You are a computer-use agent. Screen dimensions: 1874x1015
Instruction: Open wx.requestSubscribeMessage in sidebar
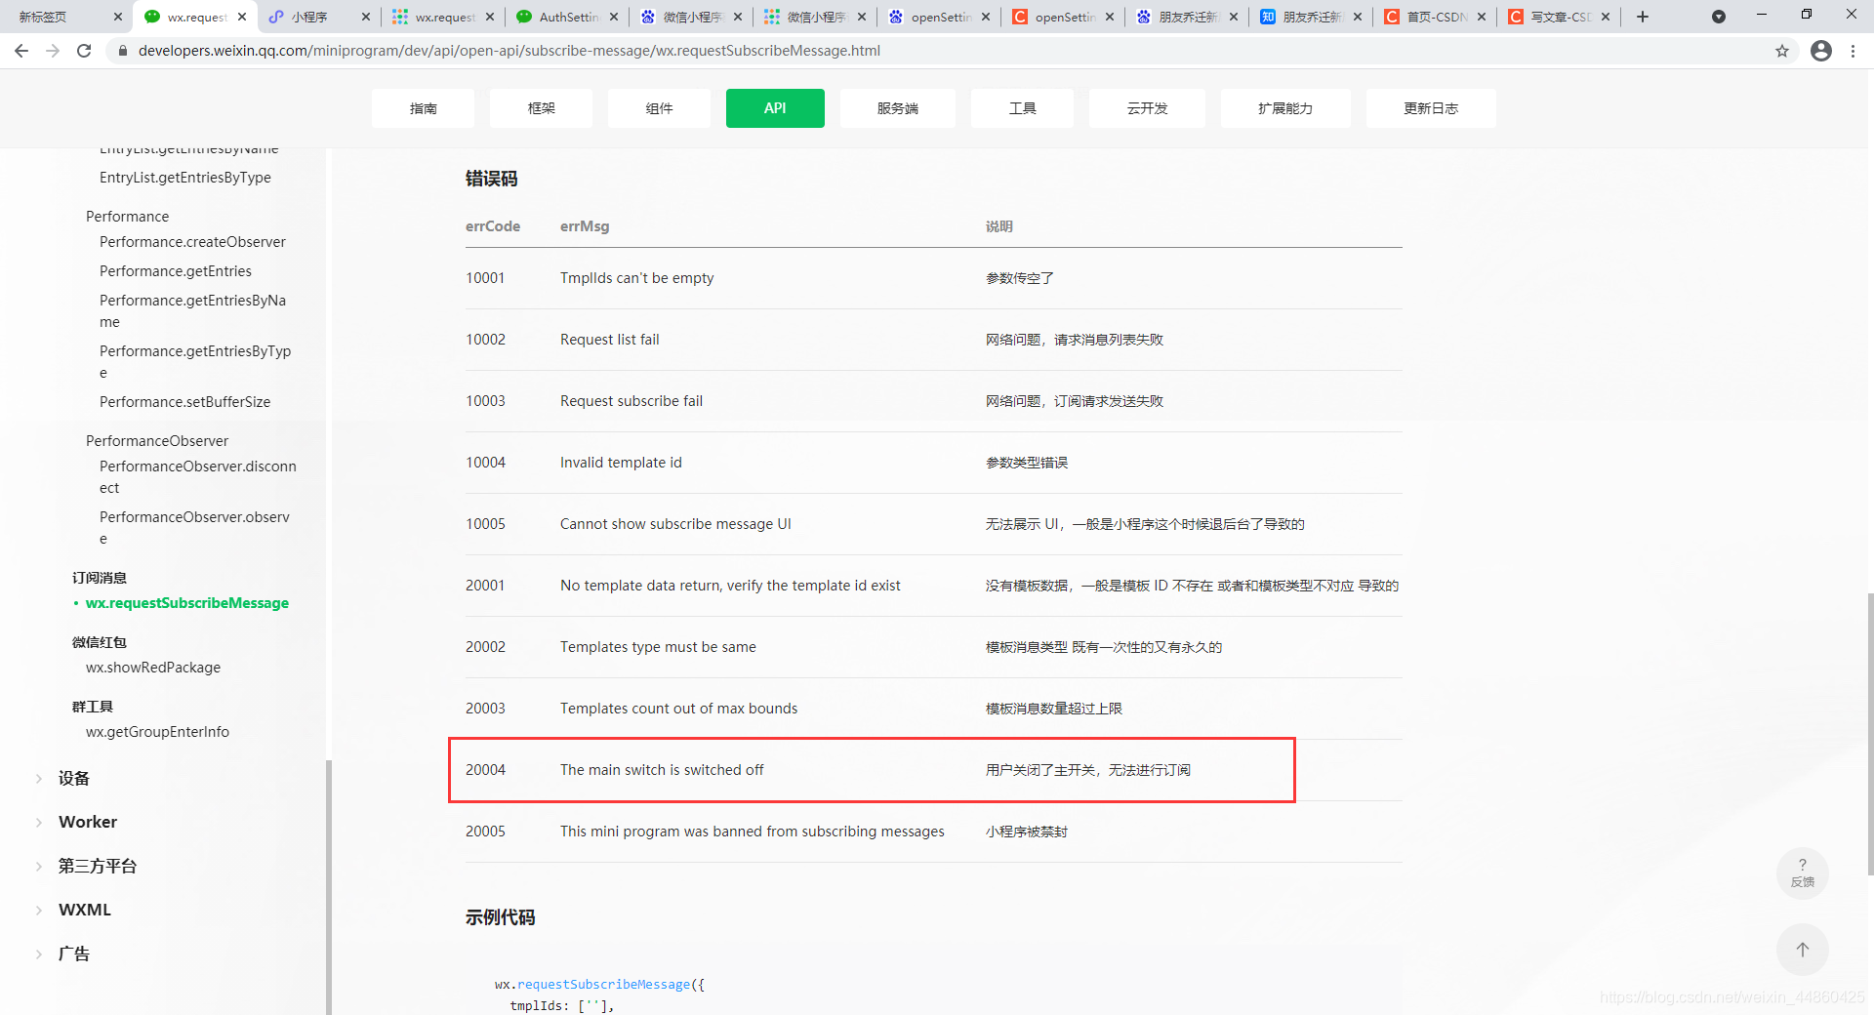click(x=186, y=603)
